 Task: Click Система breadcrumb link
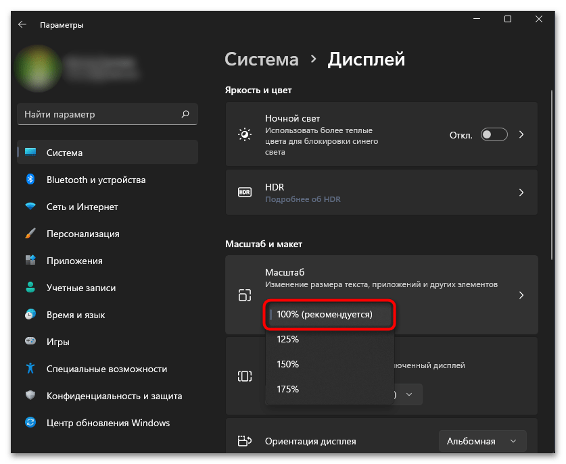coord(261,59)
